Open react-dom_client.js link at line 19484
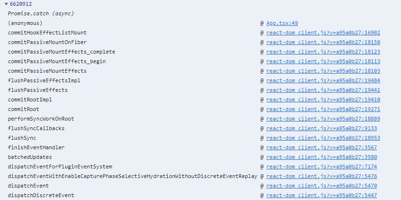This screenshot has height=200, width=401. tap(323, 80)
